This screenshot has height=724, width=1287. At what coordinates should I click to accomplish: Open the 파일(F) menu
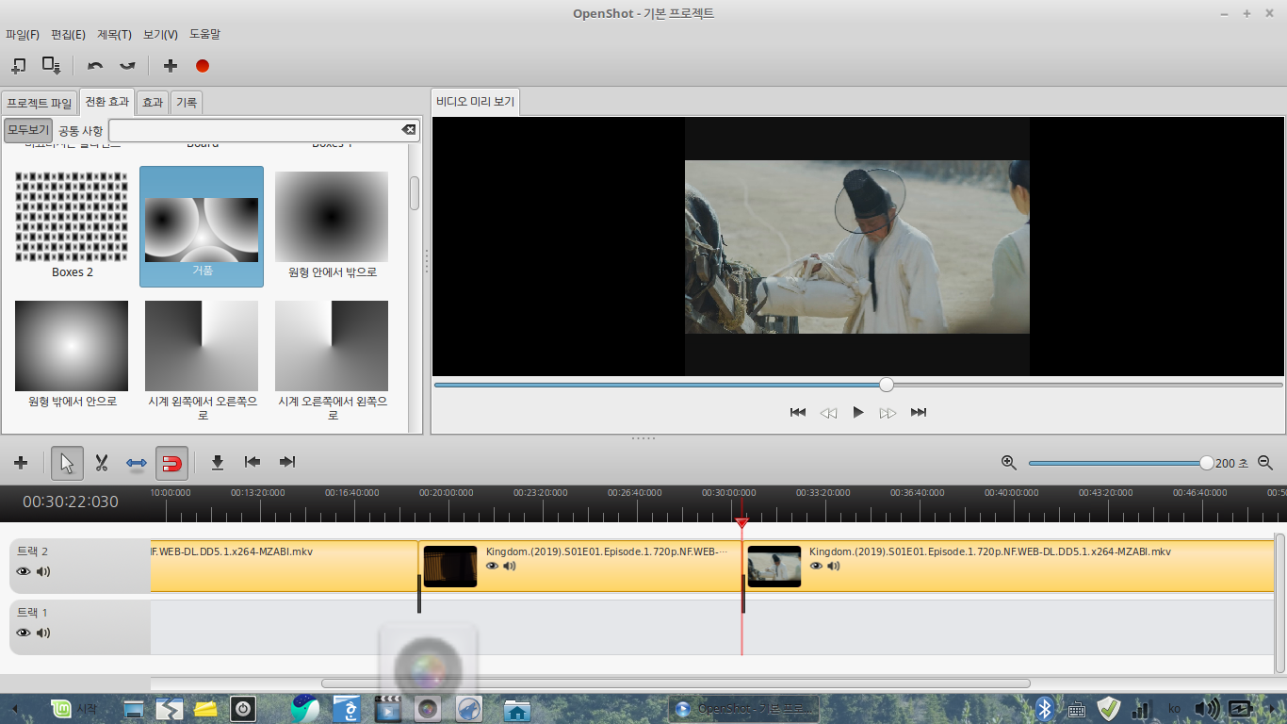[23, 35]
